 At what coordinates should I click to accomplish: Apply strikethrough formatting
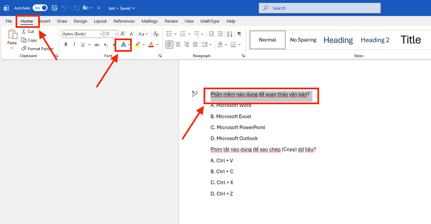point(97,44)
